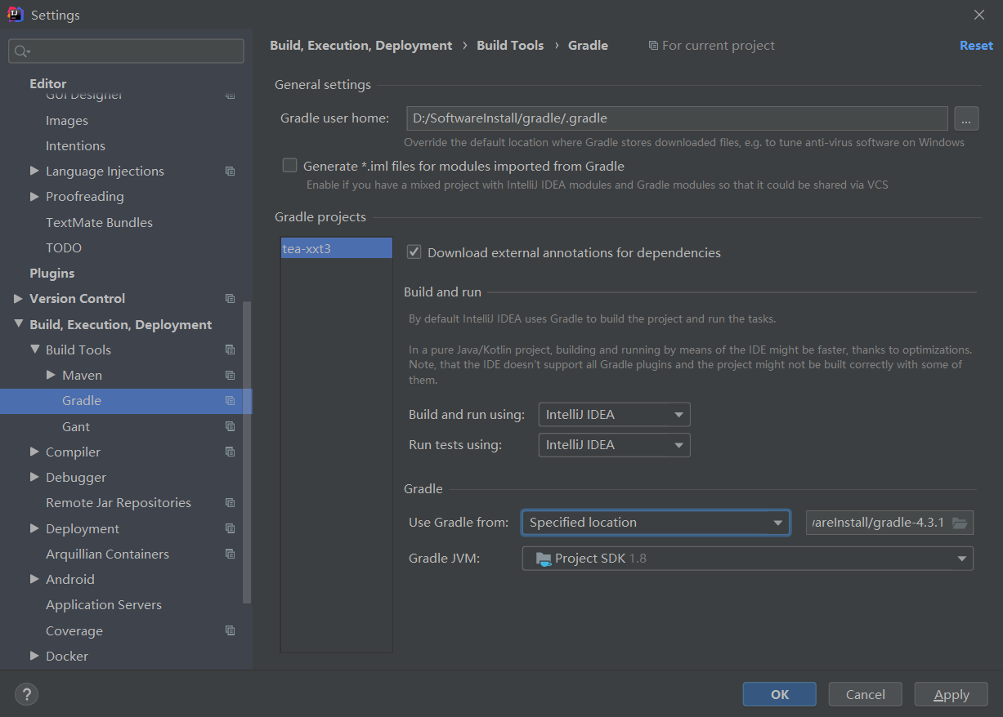Open the Run tests using dropdown
The height and width of the screenshot is (717, 1003).
(614, 445)
